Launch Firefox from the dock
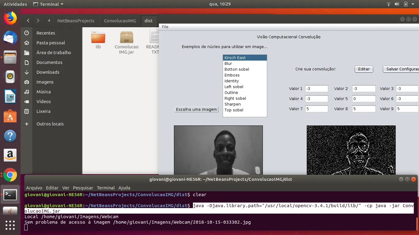419x235 pixels. point(10,18)
